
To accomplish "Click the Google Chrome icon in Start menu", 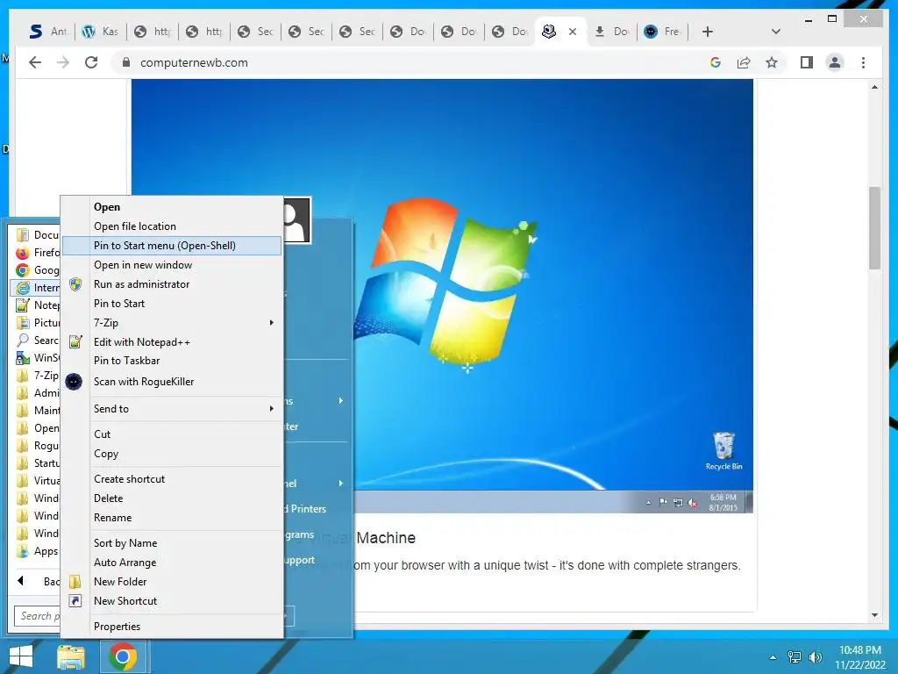I will (x=22, y=270).
